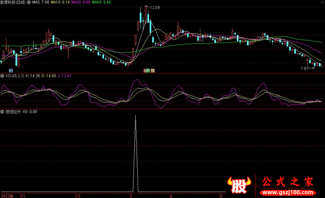This screenshot has height=198, width=325.
Task: Click the 榜 marker beside 跌
Action: click(x=153, y=71)
